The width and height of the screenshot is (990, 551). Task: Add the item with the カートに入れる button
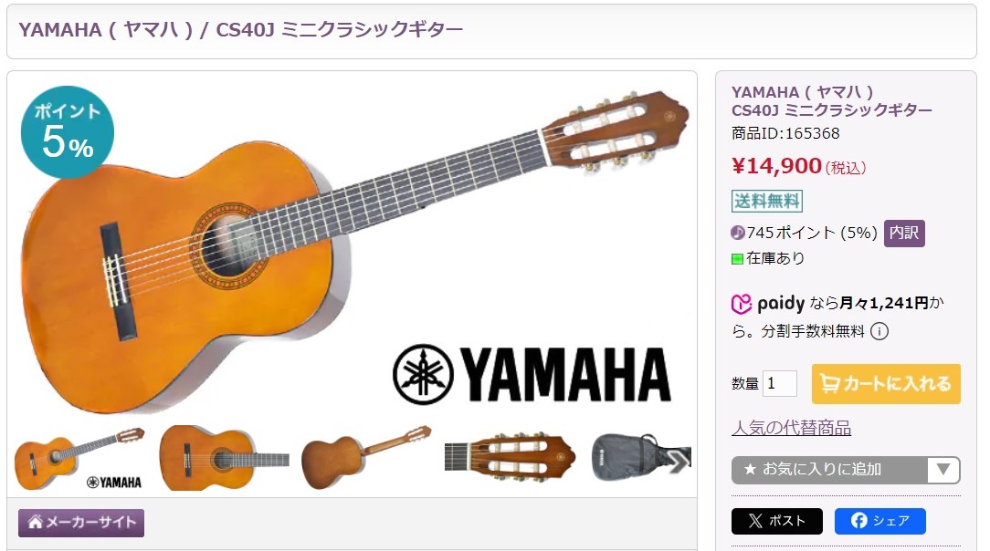point(886,383)
